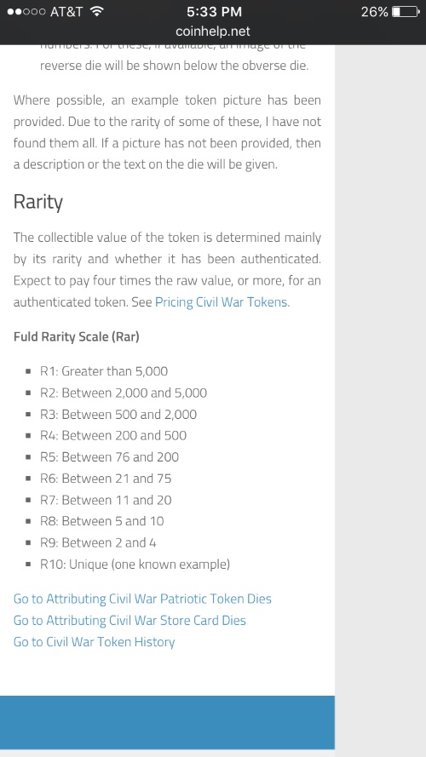Open the Pricing Civil War Tokens link
Image resolution: width=426 pixels, height=757 pixels.
click(222, 302)
